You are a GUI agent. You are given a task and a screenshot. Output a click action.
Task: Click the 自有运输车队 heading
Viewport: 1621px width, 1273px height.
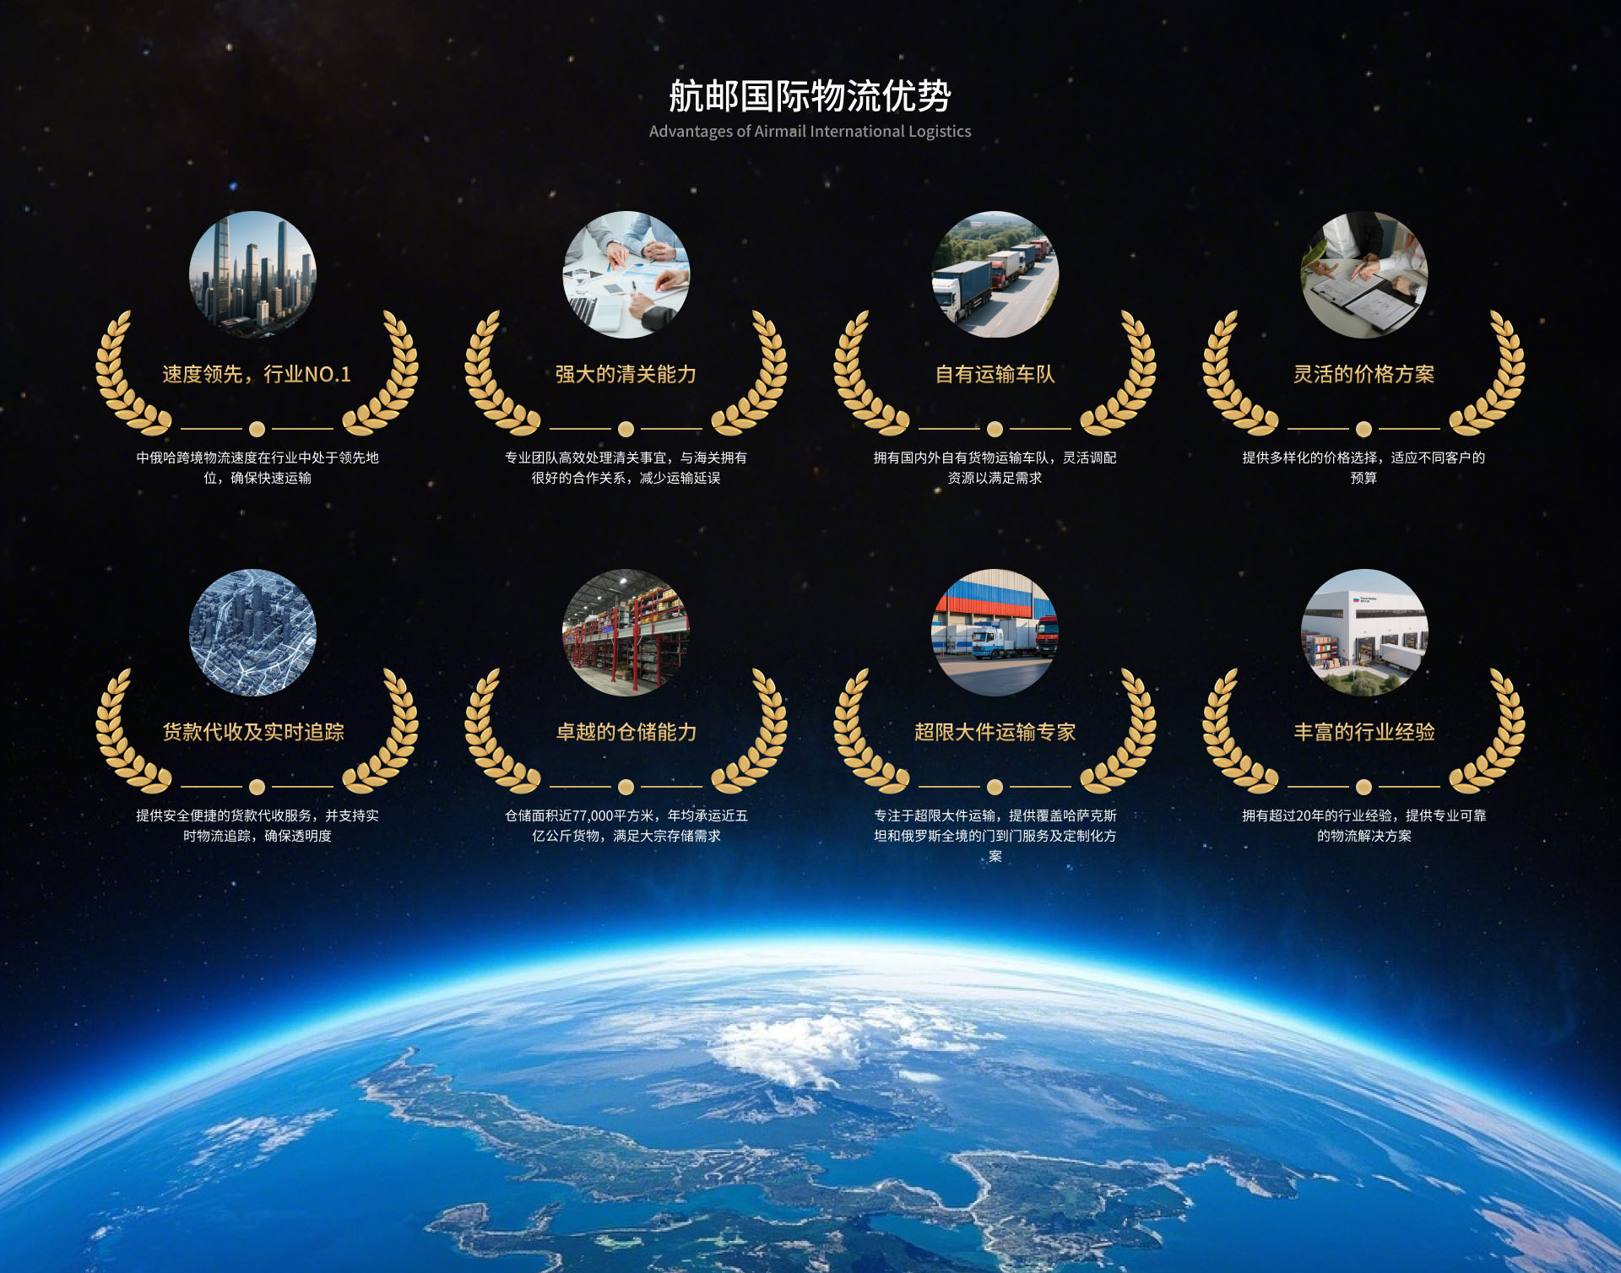(995, 374)
